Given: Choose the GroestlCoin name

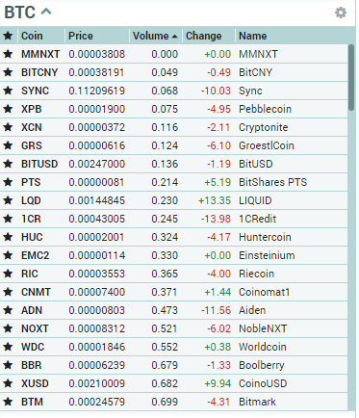Looking at the screenshot, I should coord(267,145).
